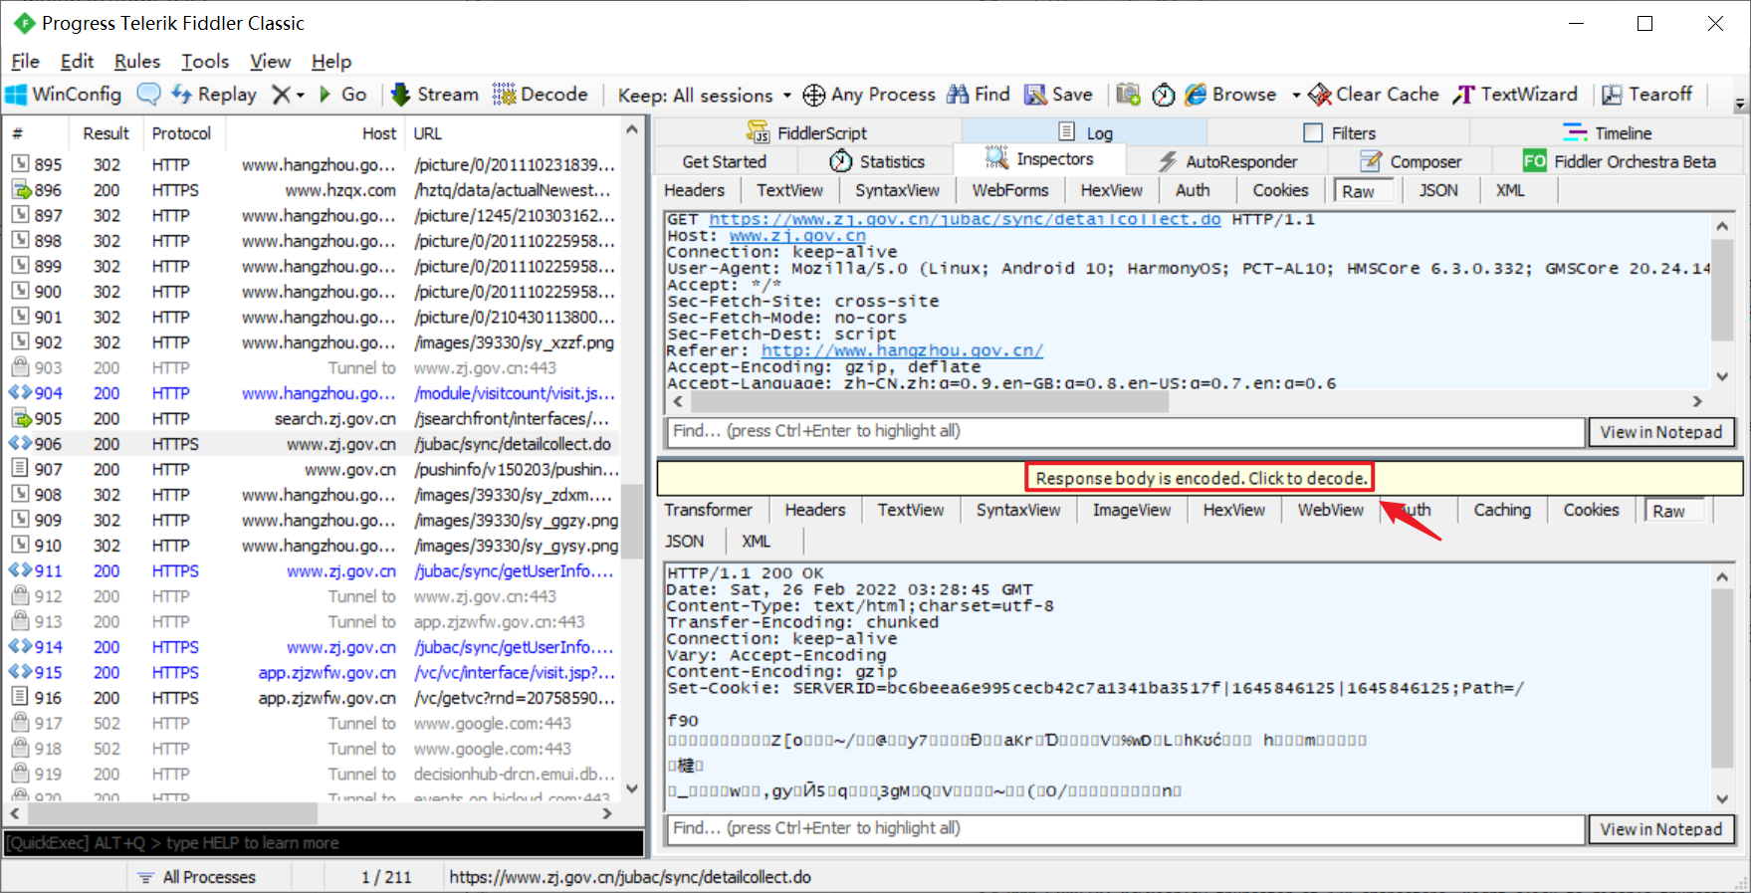1751x893 pixels.
Task: Open the Help menu
Action: click(331, 62)
